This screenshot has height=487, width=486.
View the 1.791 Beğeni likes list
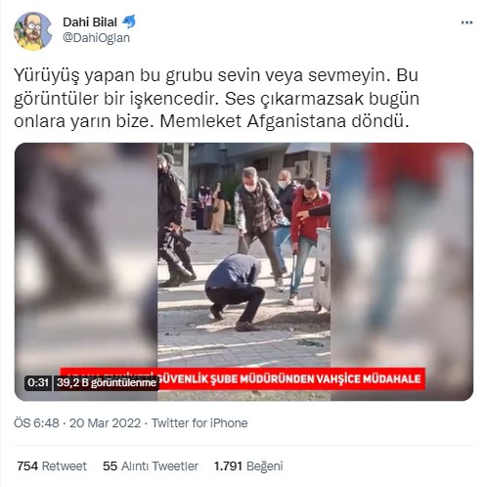point(248,465)
